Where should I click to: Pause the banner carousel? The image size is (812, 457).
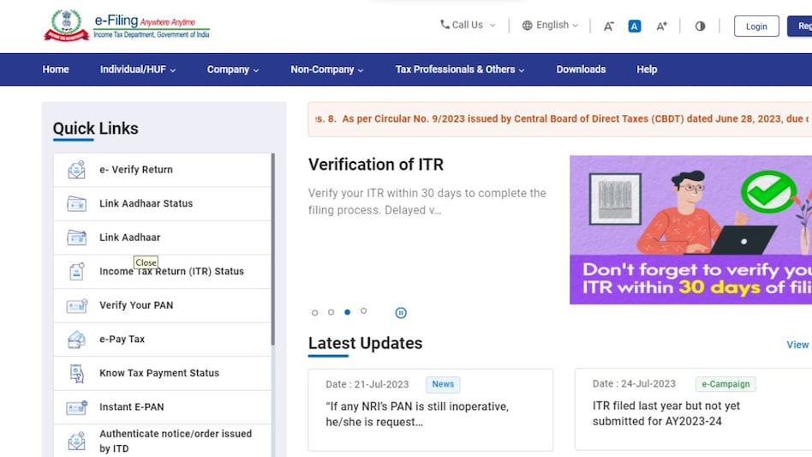coord(401,313)
